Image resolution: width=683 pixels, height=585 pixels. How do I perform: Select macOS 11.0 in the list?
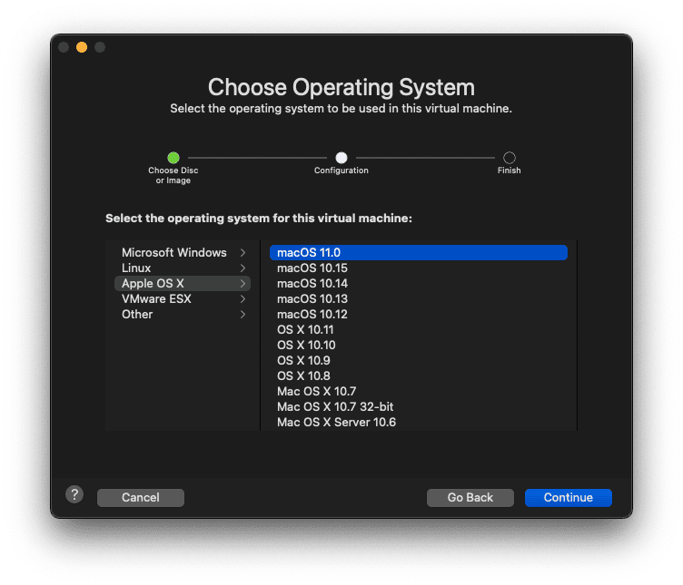(x=418, y=253)
